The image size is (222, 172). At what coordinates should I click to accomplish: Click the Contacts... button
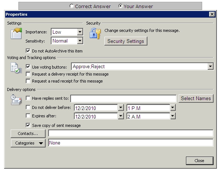pos(28,133)
